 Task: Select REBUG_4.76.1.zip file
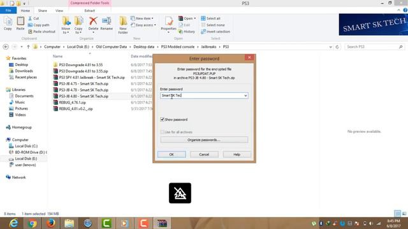click(x=72, y=102)
